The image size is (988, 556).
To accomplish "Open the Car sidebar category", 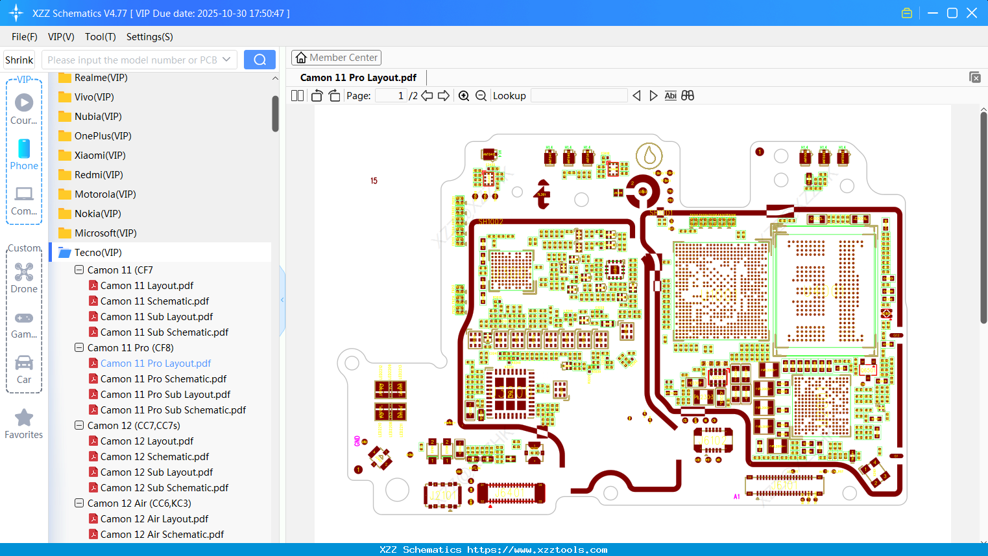I will click(24, 369).
